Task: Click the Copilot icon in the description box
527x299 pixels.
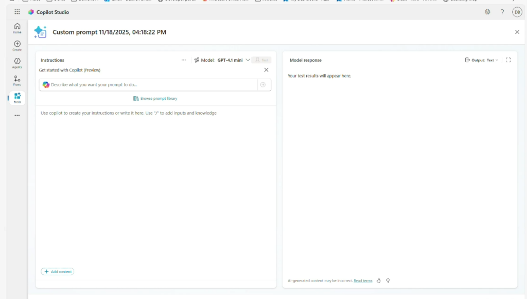Action: coord(46,85)
